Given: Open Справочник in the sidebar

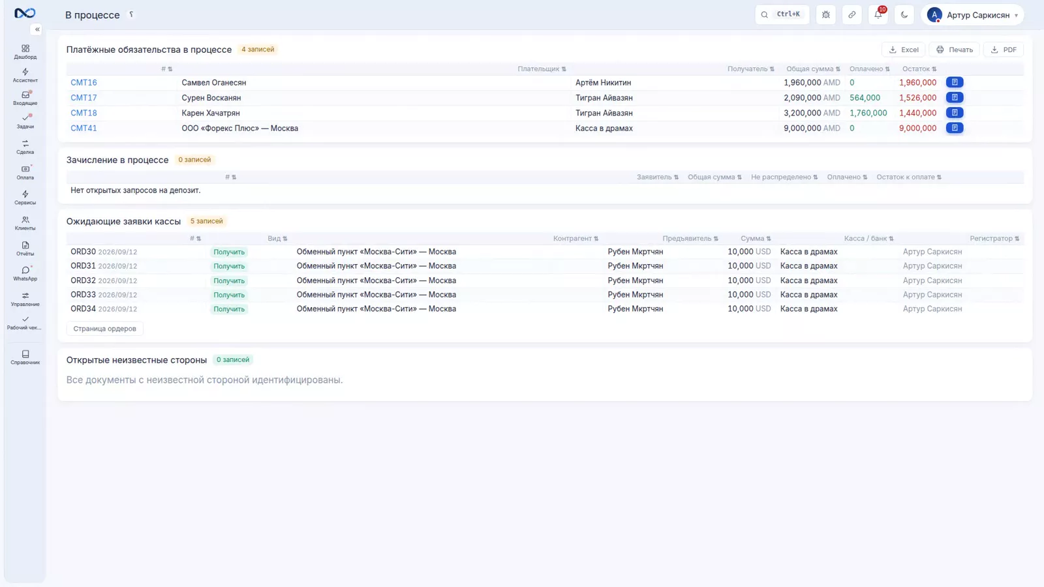Looking at the screenshot, I should (25, 357).
